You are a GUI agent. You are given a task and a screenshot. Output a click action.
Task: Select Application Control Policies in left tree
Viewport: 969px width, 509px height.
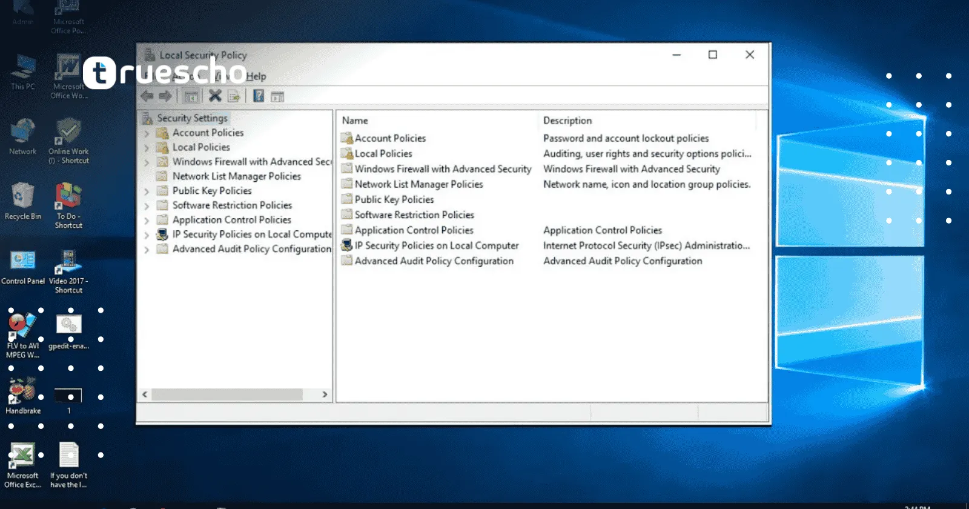(231, 220)
